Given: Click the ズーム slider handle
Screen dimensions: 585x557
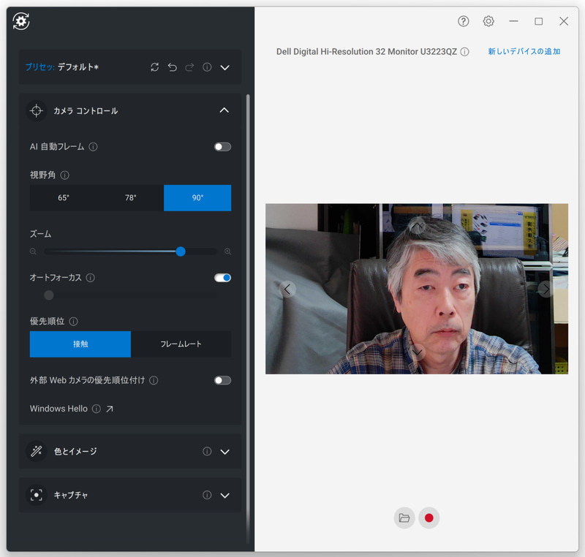Looking at the screenshot, I should 181,251.
